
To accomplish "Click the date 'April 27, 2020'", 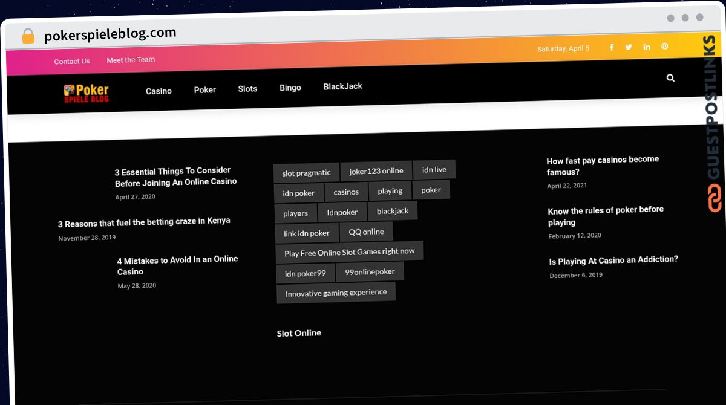I will (x=136, y=197).
